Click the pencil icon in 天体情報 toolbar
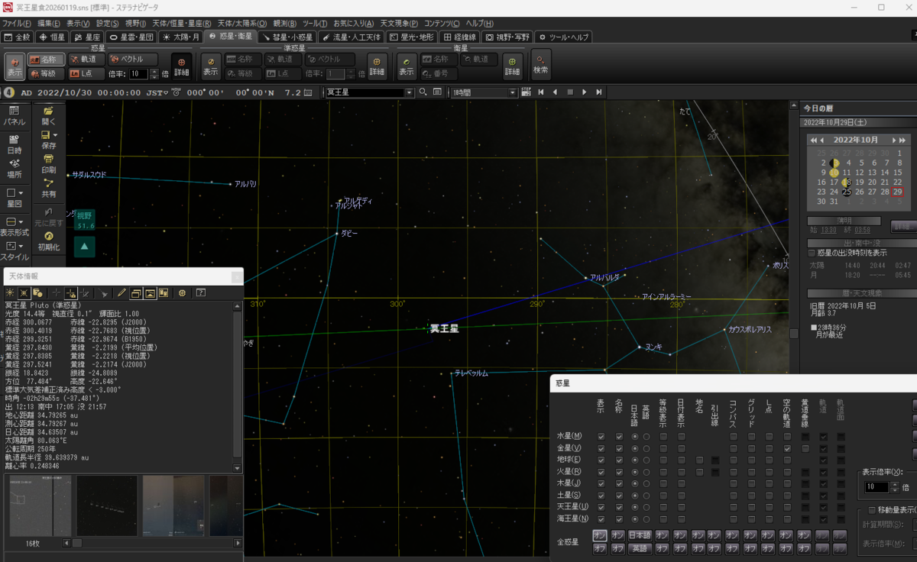 (x=121, y=292)
